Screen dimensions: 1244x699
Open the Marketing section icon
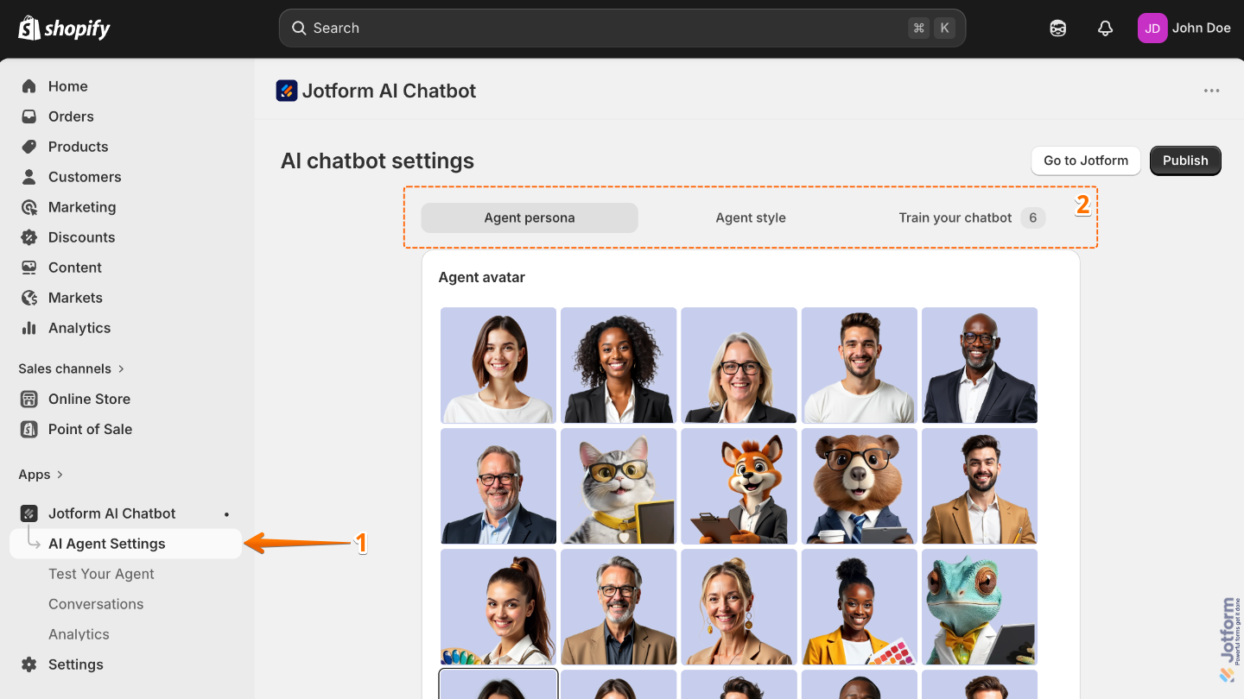pyautogui.click(x=29, y=207)
